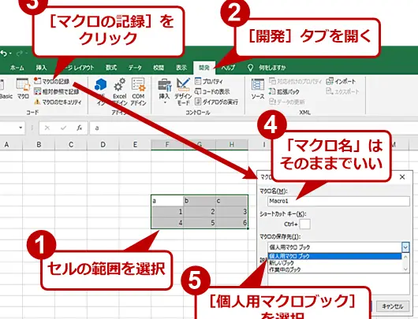Click the cell with value 1
This screenshot has width=418, height=319.
coord(167,212)
